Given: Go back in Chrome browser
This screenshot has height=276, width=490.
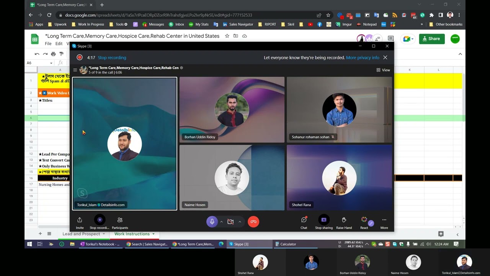Looking at the screenshot, I should point(31,15).
